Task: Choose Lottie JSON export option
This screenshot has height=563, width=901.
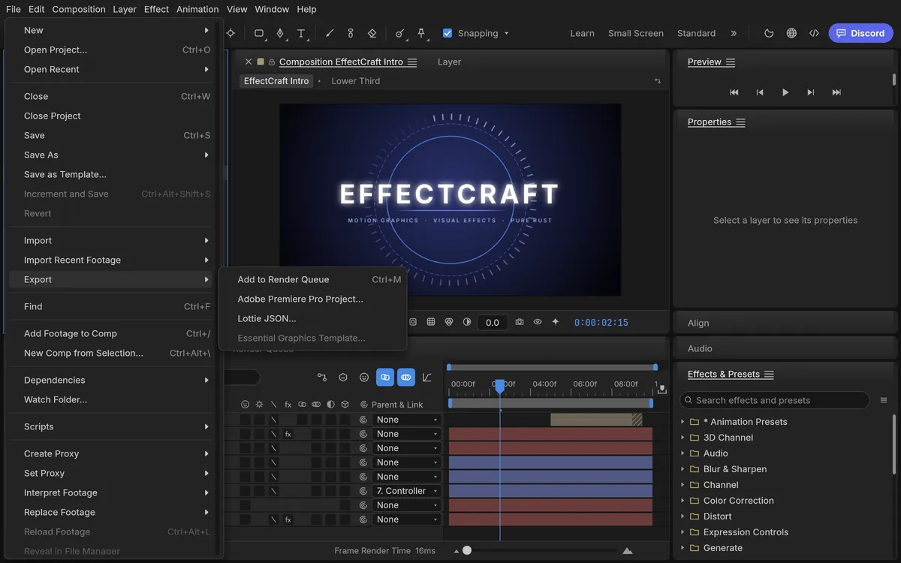Action: point(312,318)
